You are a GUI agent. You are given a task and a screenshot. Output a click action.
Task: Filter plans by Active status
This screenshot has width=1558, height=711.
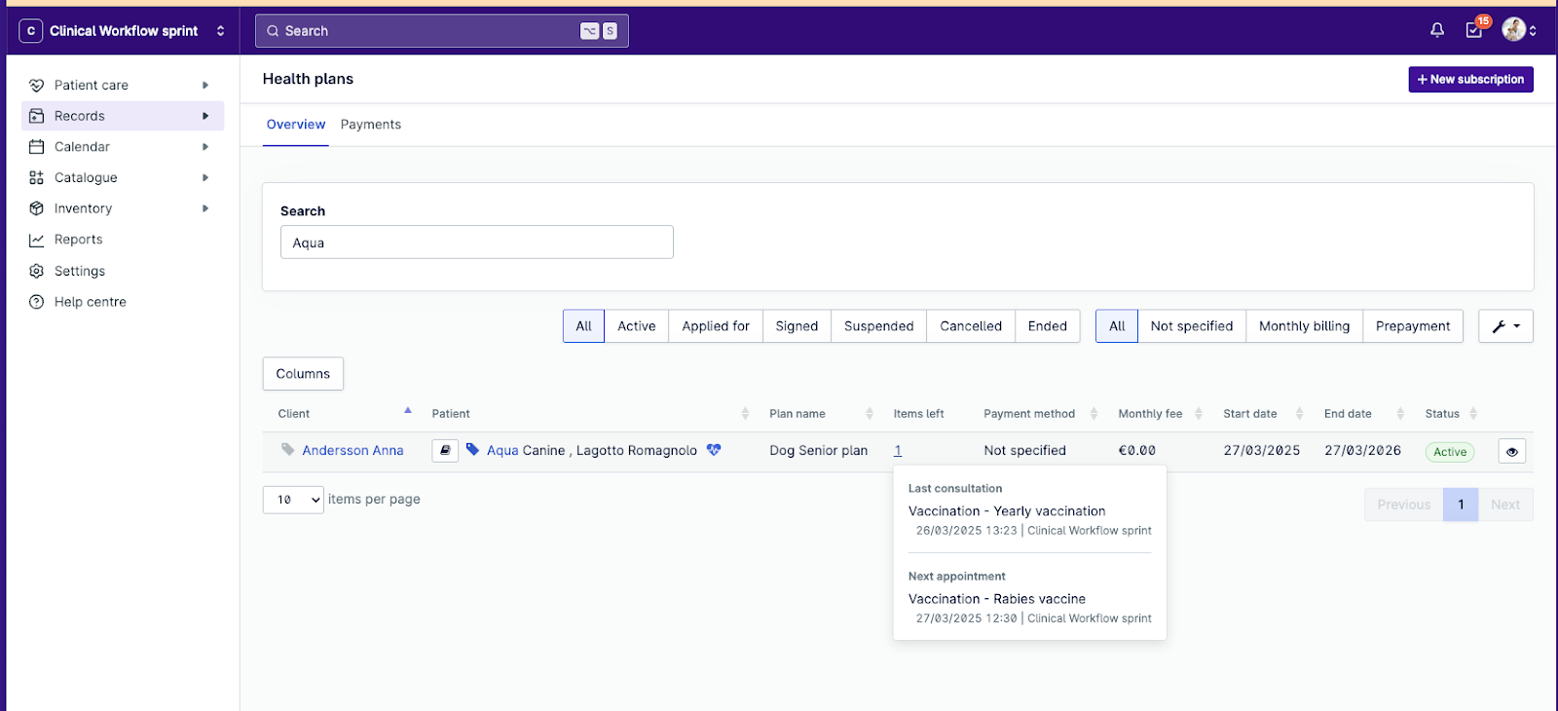pyautogui.click(x=636, y=326)
